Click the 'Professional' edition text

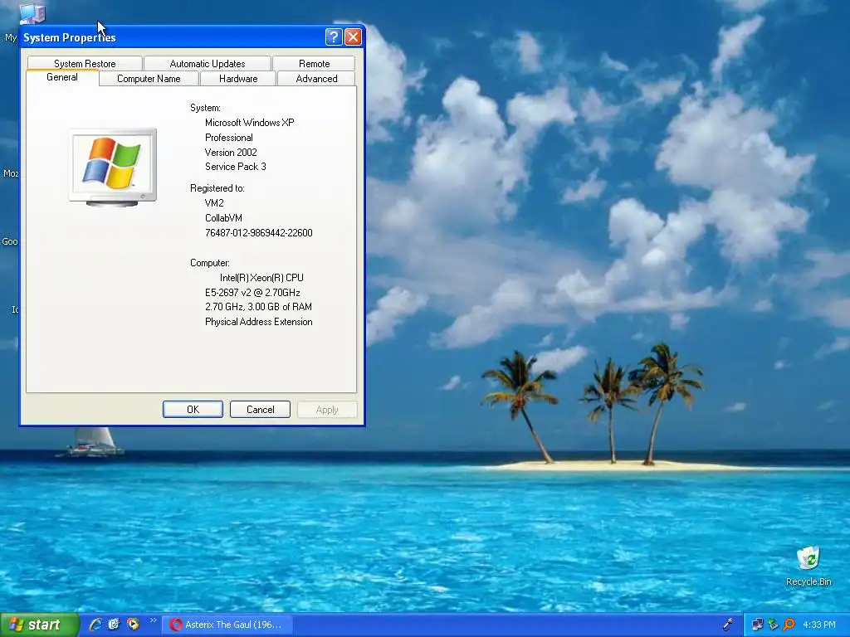click(x=229, y=138)
